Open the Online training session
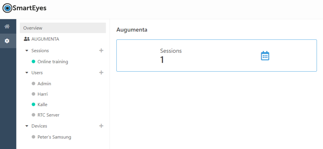323x149 pixels. (x=53, y=62)
